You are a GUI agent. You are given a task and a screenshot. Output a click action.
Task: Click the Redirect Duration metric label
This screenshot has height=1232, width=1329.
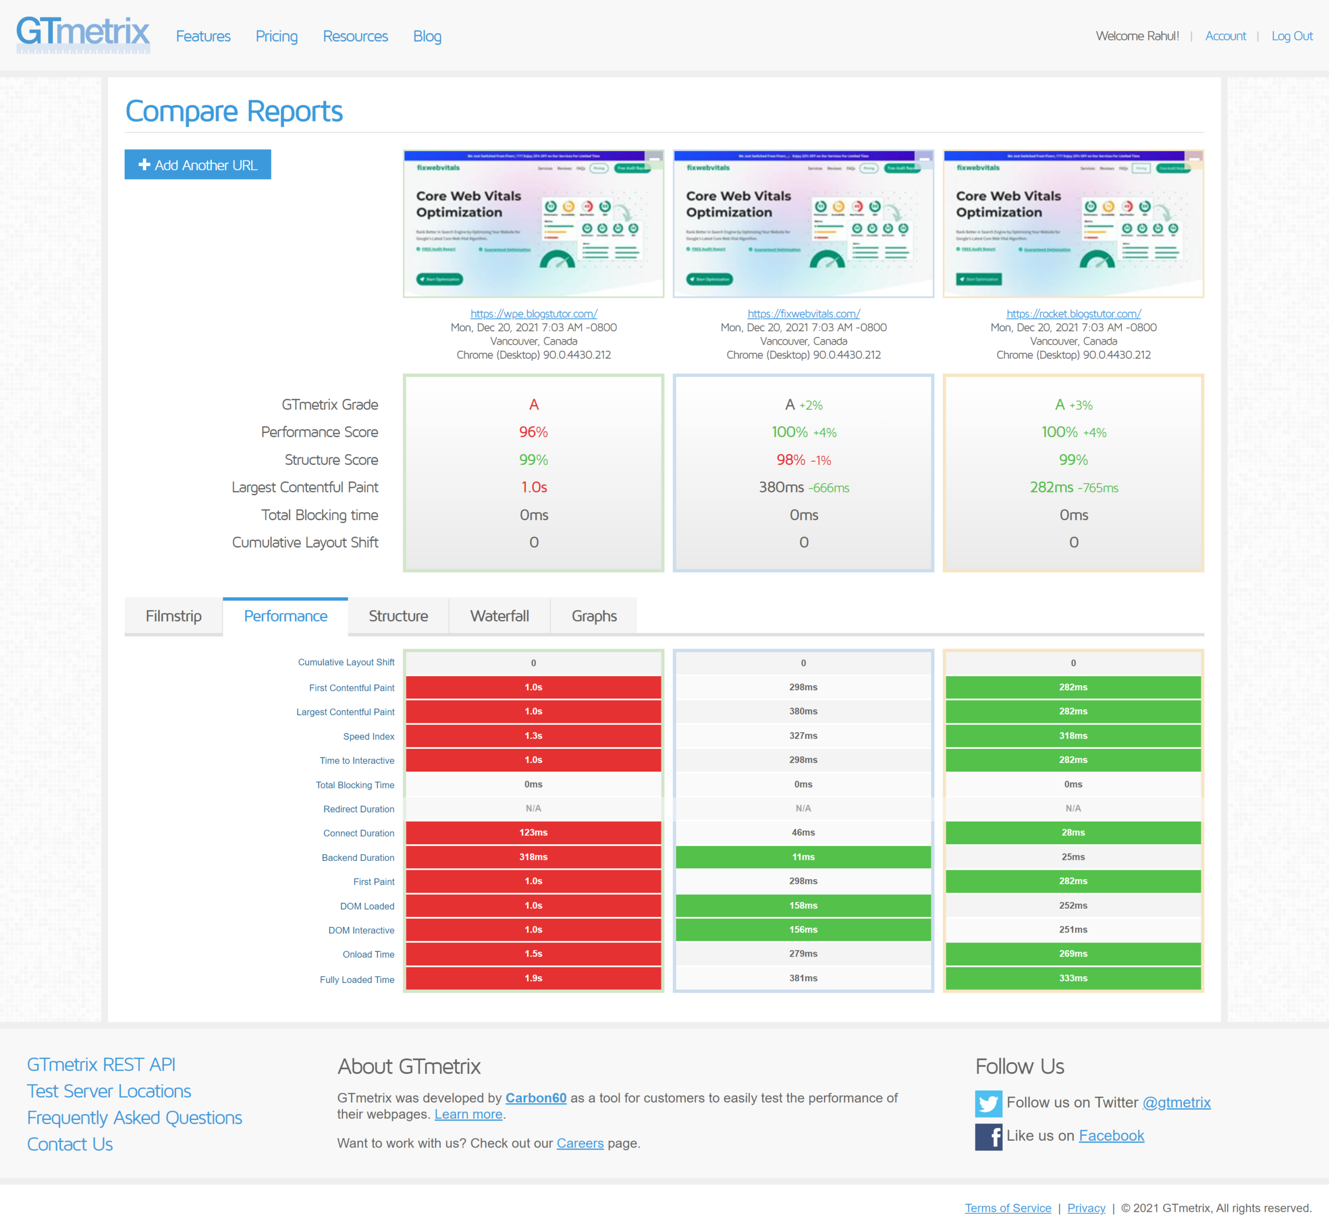[359, 810]
